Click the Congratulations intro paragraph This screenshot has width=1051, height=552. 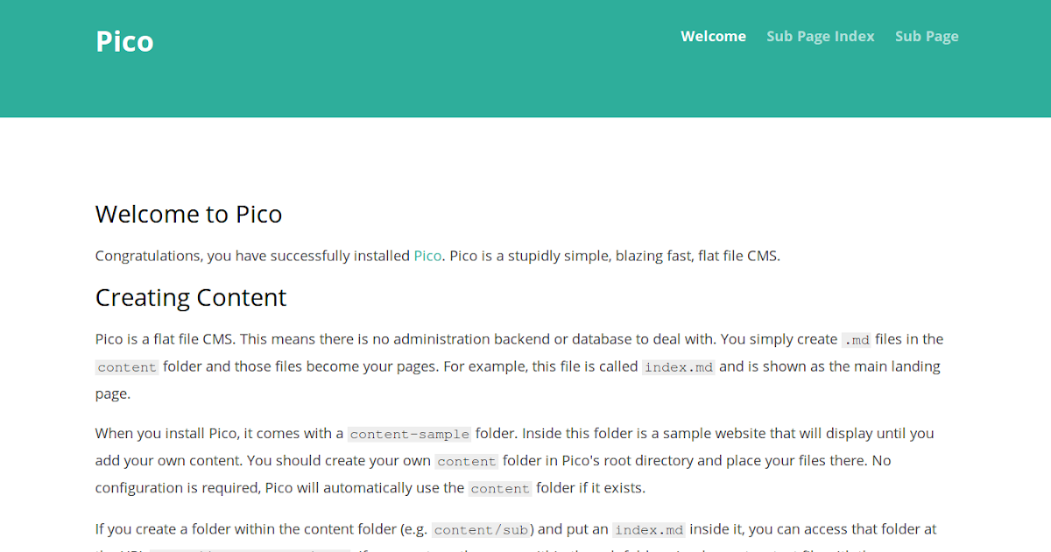[263, 256]
